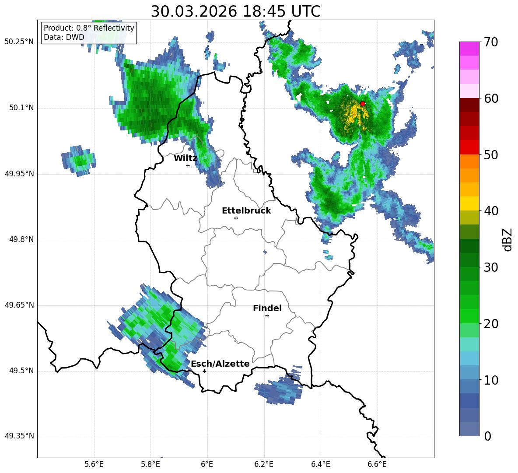518x473 pixels.
Task: Click the Esch/Alzette city label
Action: pos(220,364)
